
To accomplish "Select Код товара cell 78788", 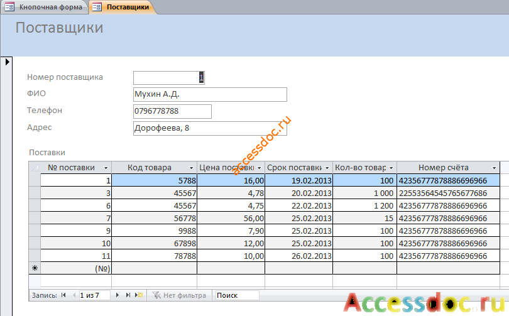I will pyautogui.click(x=154, y=256).
